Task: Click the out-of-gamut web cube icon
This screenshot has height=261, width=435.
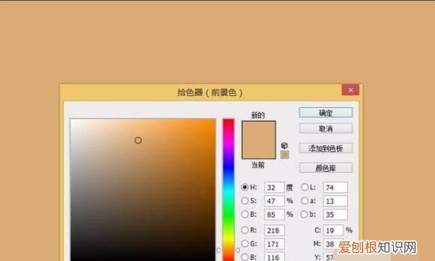Action: (284, 145)
